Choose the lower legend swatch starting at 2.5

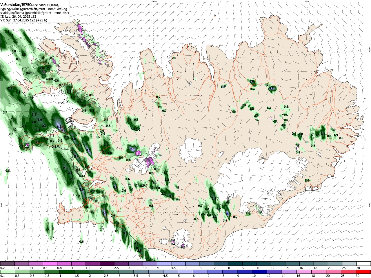tap(111, 272)
